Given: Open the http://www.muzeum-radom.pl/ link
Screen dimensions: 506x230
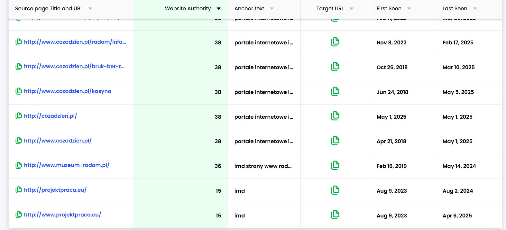Looking at the screenshot, I should tap(67, 165).
